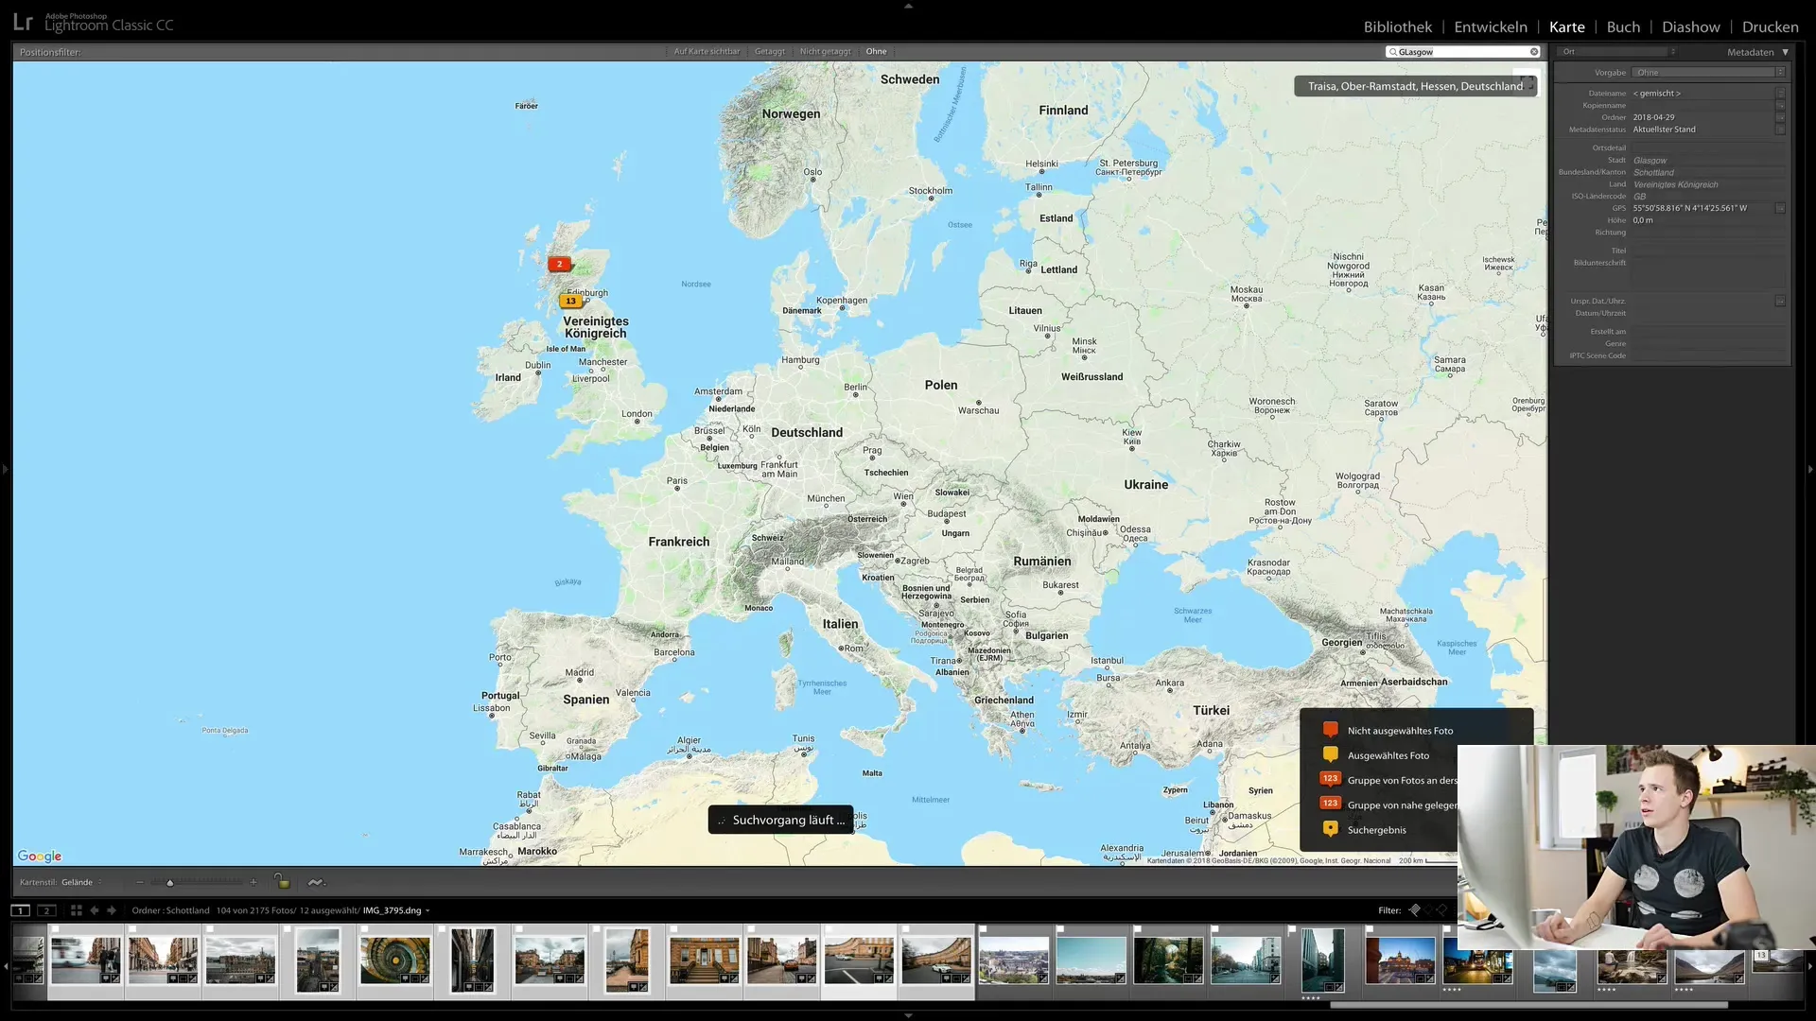Enable the 'Getaggt' position filter
The image size is (1816, 1021).
[x=769, y=52]
